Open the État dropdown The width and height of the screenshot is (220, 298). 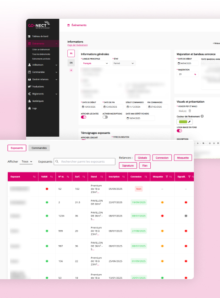tap(124, 63)
